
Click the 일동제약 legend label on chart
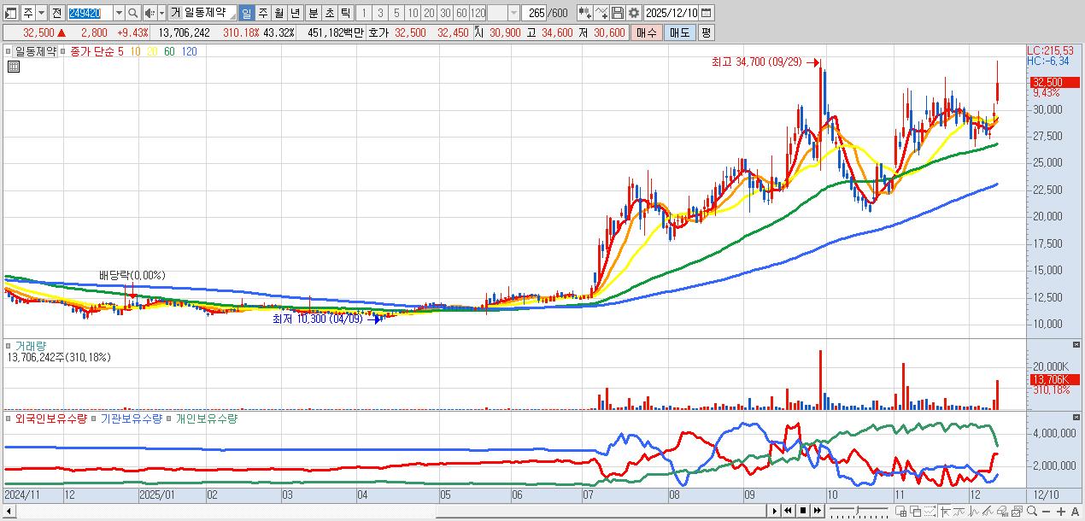[35, 51]
